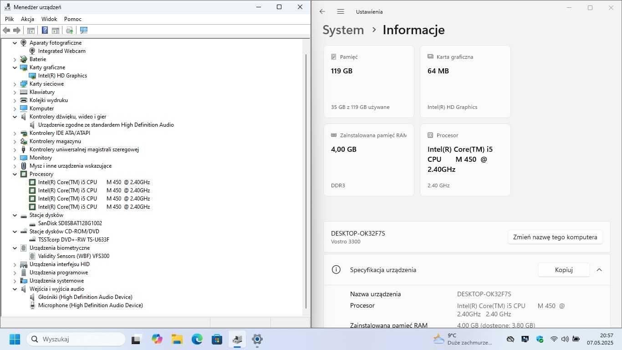Go back with the Settings back arrow
Viewport: 622px width, 350px height.
322,11
